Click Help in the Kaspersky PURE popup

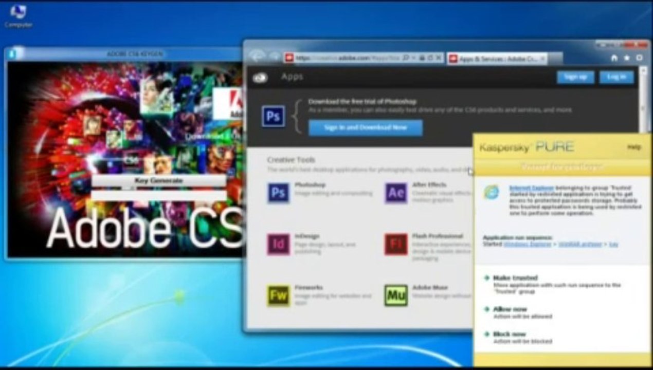(634, 147)
